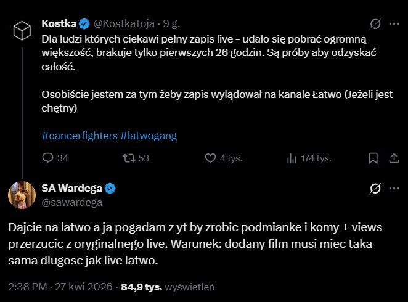The height and width of the screenshot is (302, 408).
Task: Click the Grok icon on Wardega's post
Action: (x=375, y=188)
